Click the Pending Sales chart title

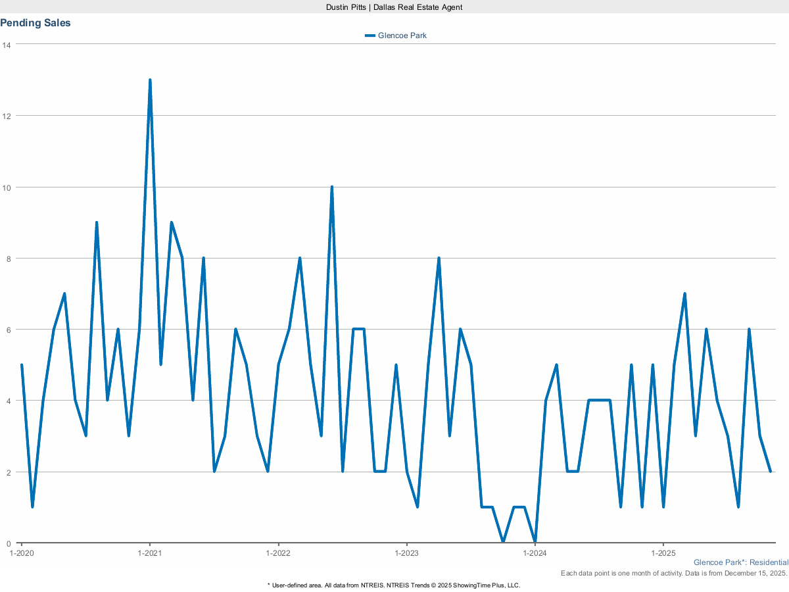point(36,22)
